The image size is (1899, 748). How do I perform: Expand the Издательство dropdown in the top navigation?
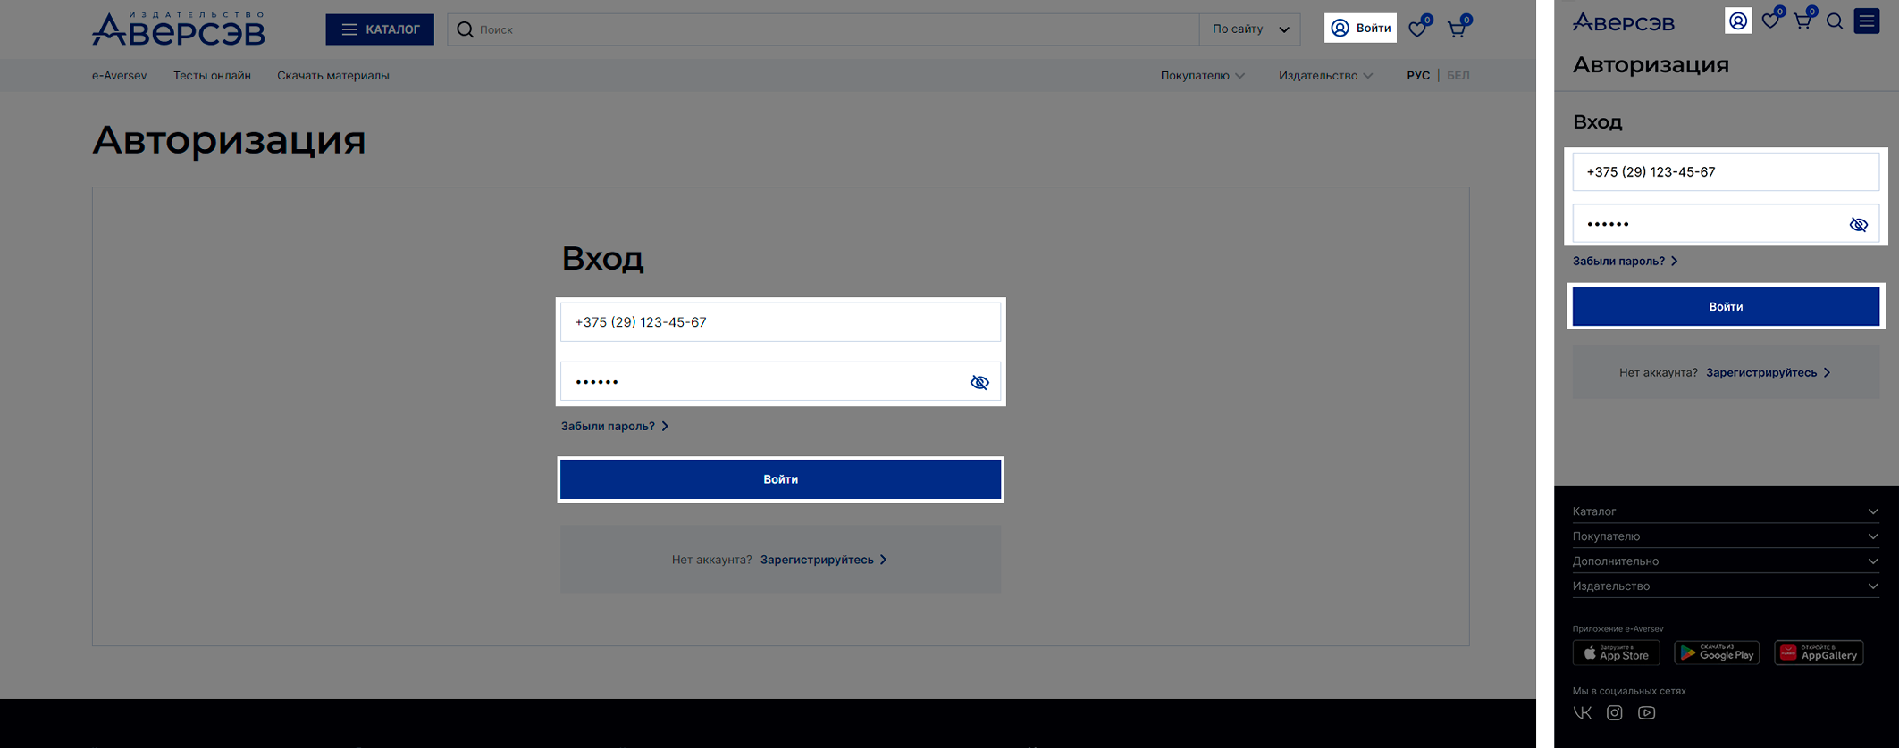pos(1324,76)
